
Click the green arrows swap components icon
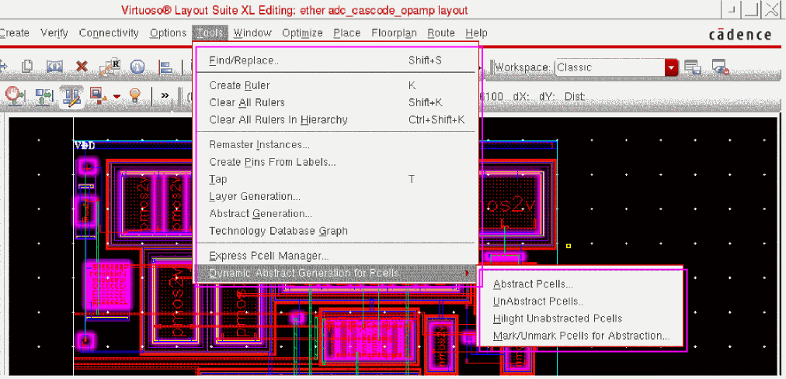click(43, 95)
